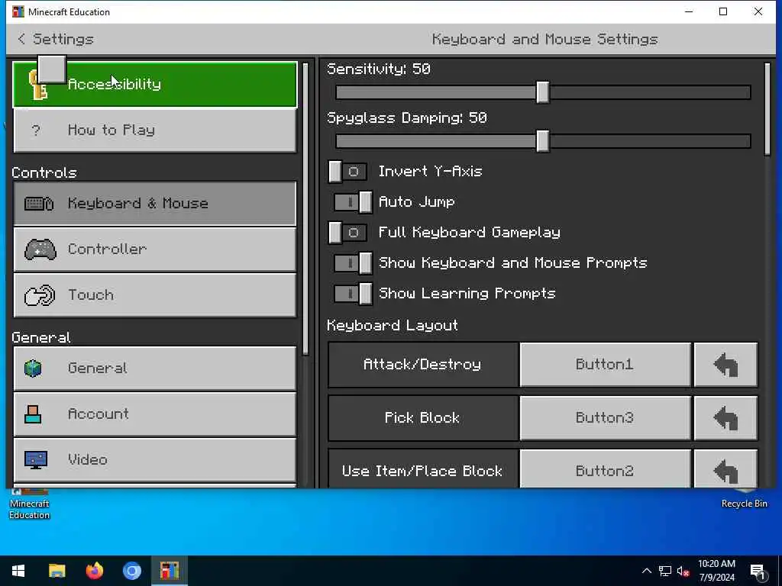Click the Attack/Destroy label
The image size is (782, 586).
click(x=422, y=364)
